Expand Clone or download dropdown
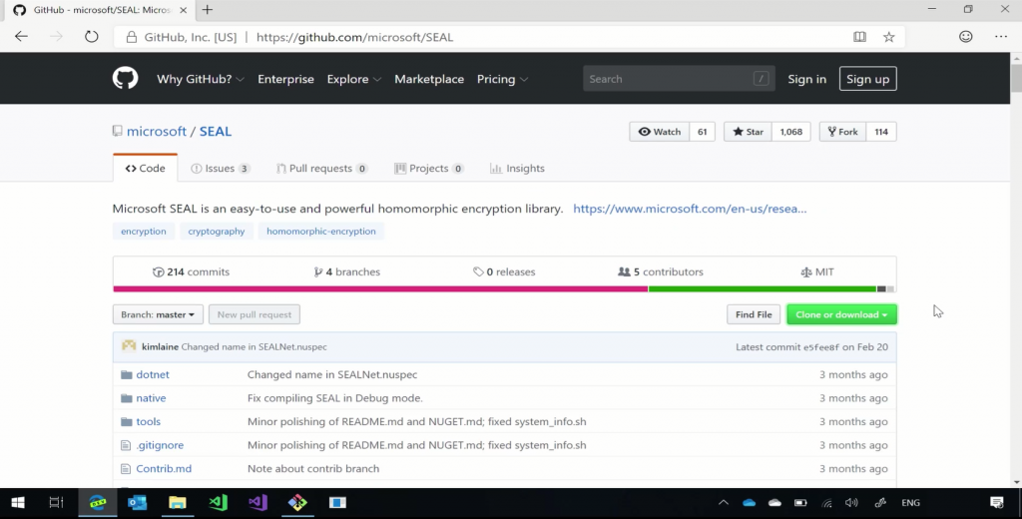The width and height of the screenshot is (1022, 519). [x=841, y=314]
